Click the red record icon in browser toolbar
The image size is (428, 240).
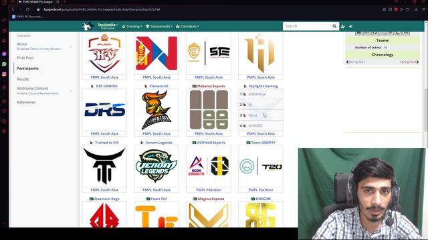coord(396,9)
